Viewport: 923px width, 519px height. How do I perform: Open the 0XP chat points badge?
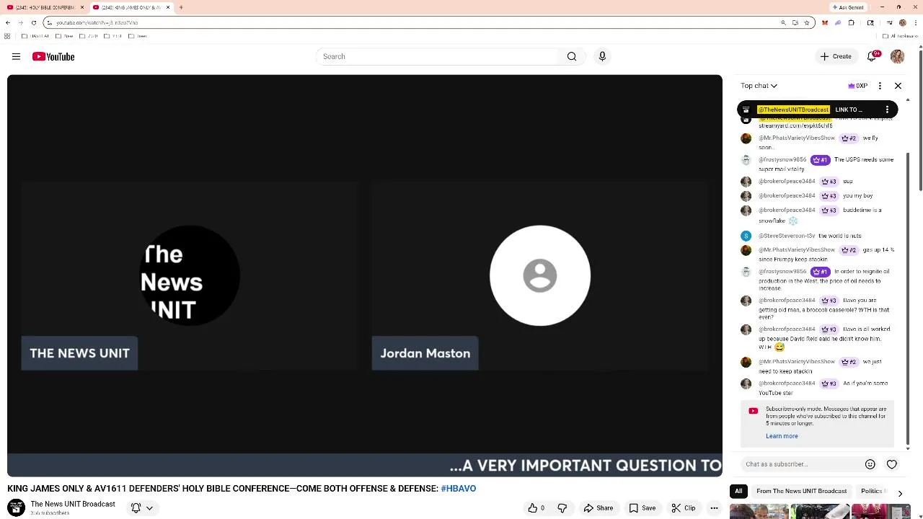pos(857,86)
